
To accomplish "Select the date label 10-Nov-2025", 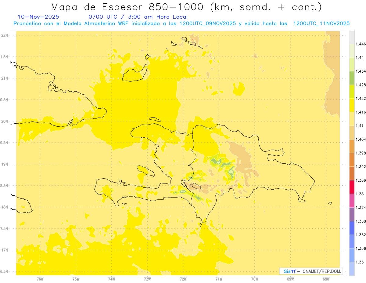I will (x=38, y=17).
